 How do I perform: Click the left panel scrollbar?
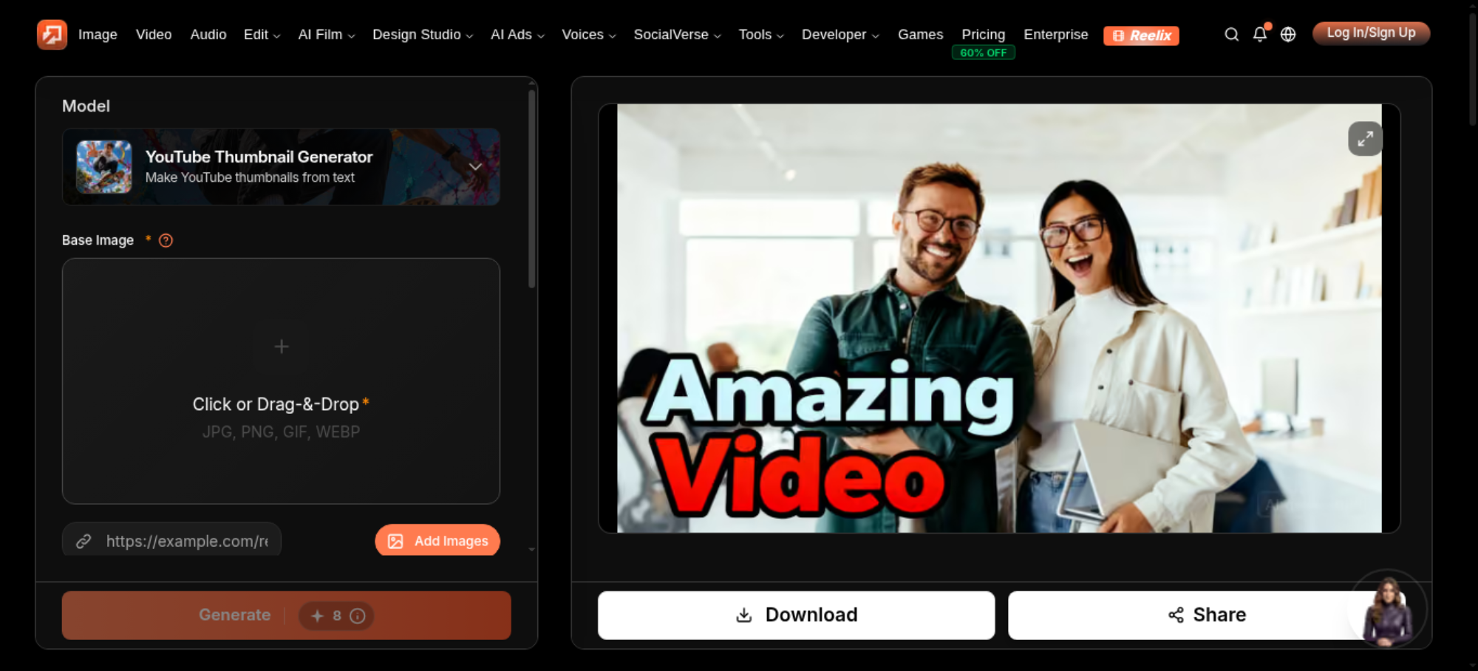[x=531, y=188]
